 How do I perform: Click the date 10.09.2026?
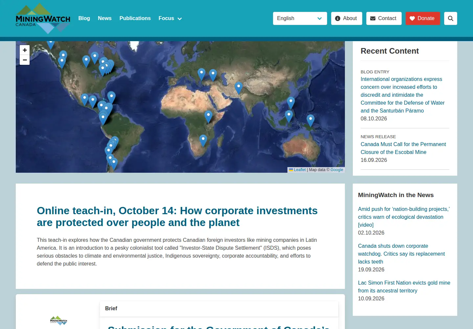[x=371, y=298]
